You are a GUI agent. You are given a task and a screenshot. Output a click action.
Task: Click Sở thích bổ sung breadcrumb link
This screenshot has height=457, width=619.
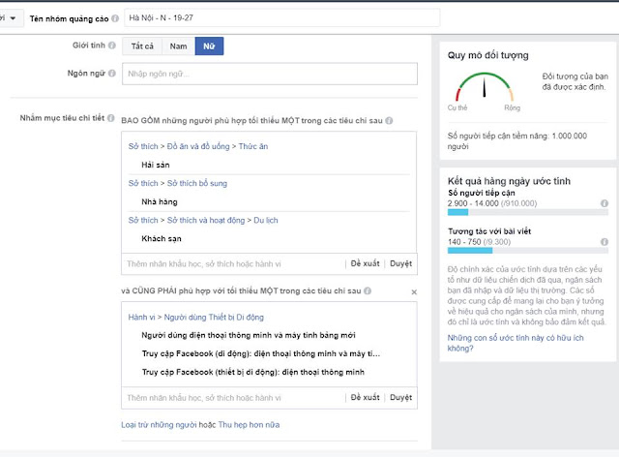point(197,183)
